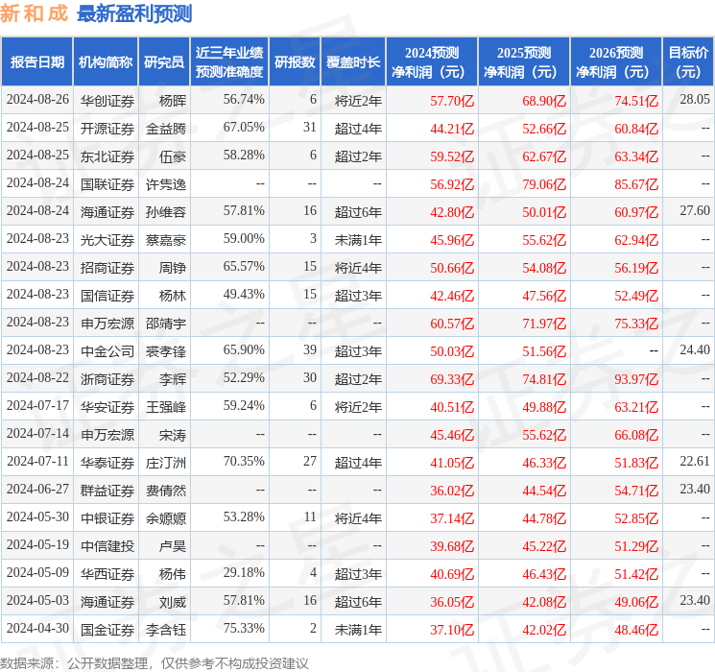715x672 pixels.
Task: Click the date 2024-07-17
Action: tap(37, 405)
